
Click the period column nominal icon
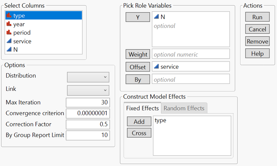coord(9,32)
